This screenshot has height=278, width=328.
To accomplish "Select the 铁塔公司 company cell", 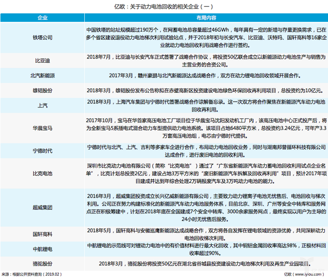I will click(43, 37).
